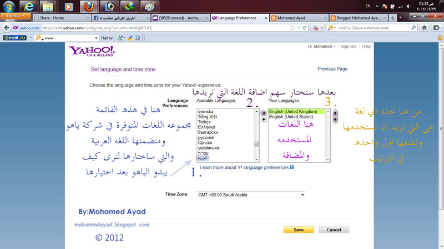Bookmark this page with the star icon
Image resolution: width=444 pixels, height=249 pixels.
tap(292, 28)
